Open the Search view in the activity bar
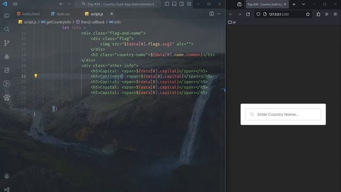The width and height of the screenshot is (341, 192). 7,29
